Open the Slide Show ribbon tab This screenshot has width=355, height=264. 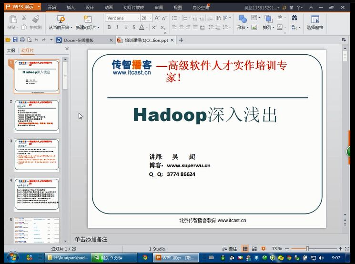click(x=134, y=8)
